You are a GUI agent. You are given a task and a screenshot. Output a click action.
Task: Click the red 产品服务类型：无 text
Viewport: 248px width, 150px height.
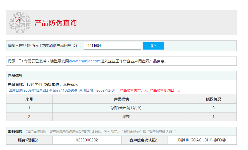134,91
